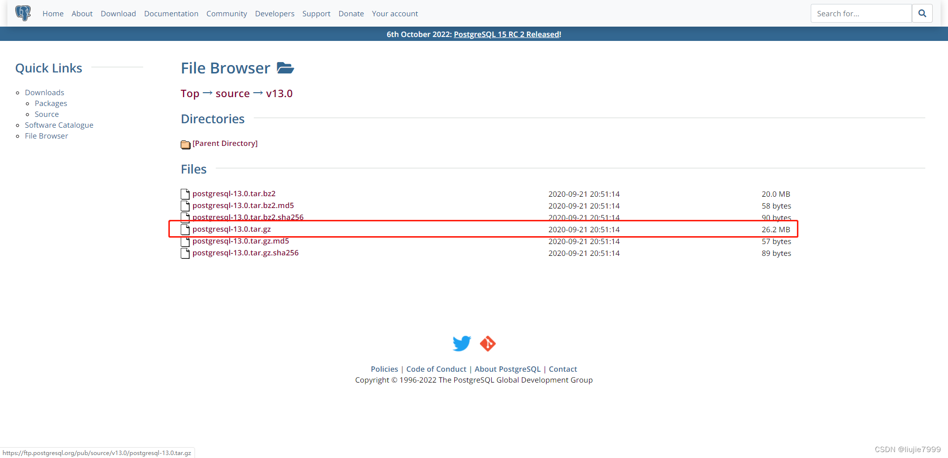
Task: Download postgresql-13.0.tar.bz2.sha256
Action: pos(248,217)
